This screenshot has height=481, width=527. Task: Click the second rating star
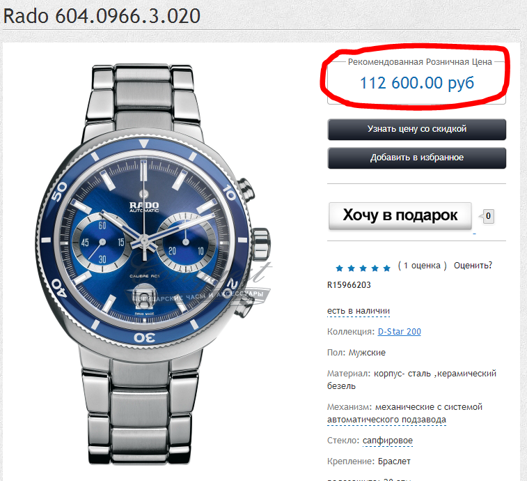(x=352, y=268)
